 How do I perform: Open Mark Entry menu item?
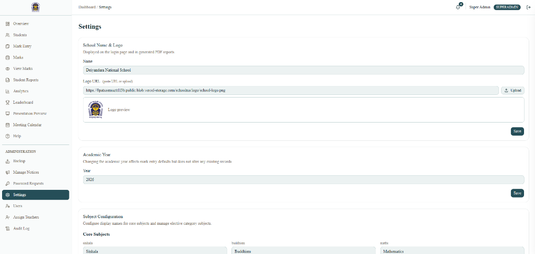pyautogui.click(x=36, y=46)
